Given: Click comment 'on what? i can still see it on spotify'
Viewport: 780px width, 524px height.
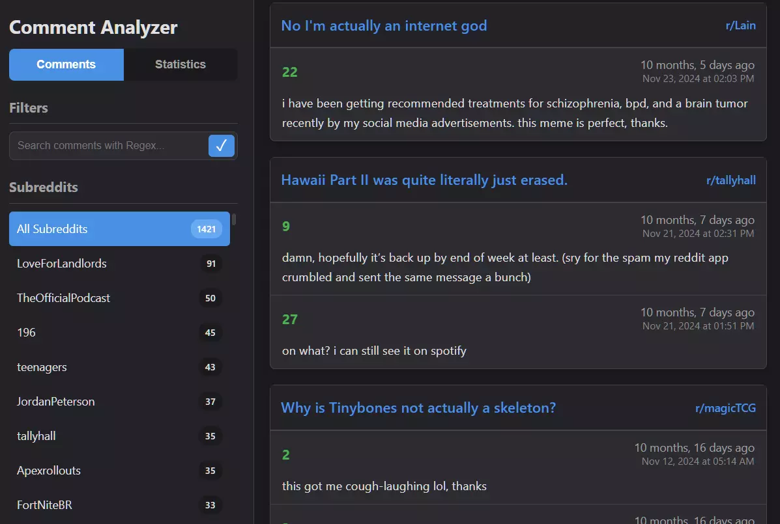Looking at the screenshot, I should click(x=374, y=351).
